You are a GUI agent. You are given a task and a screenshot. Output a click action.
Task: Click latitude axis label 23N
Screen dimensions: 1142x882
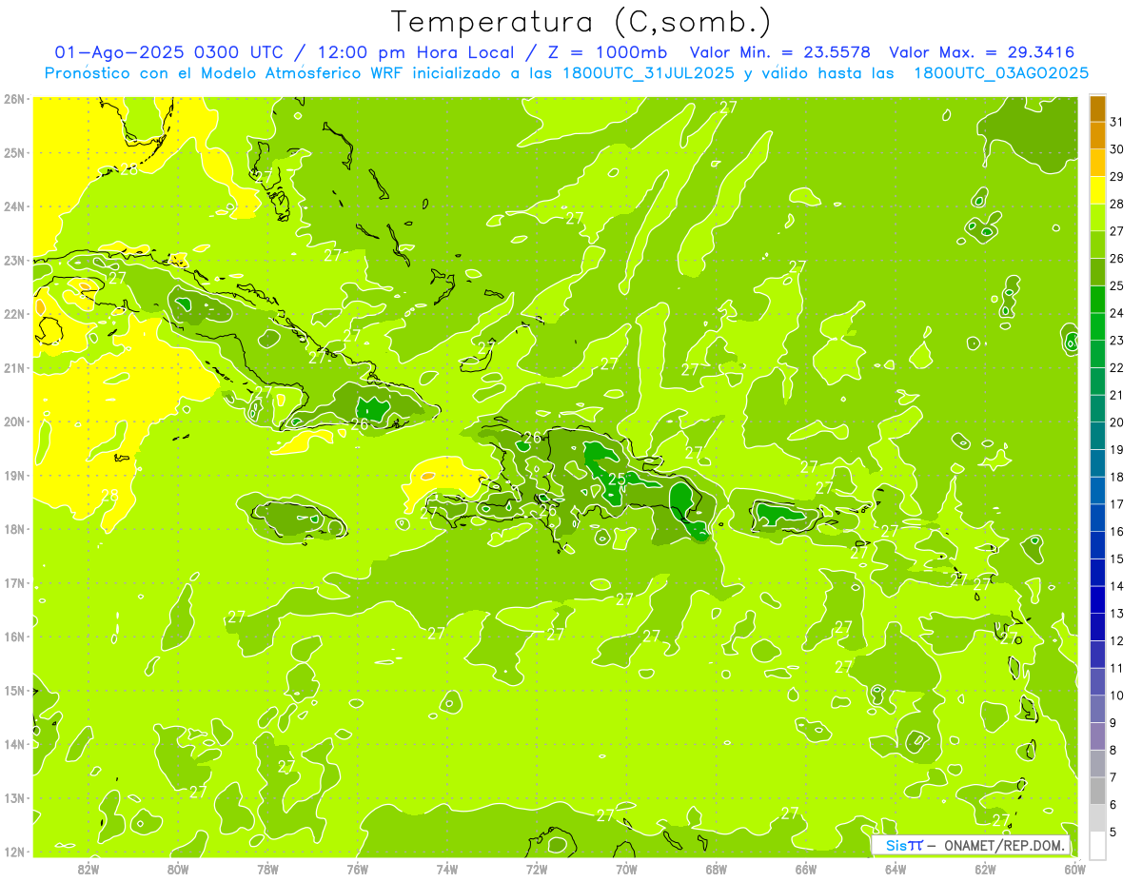[x=13, y=260]
